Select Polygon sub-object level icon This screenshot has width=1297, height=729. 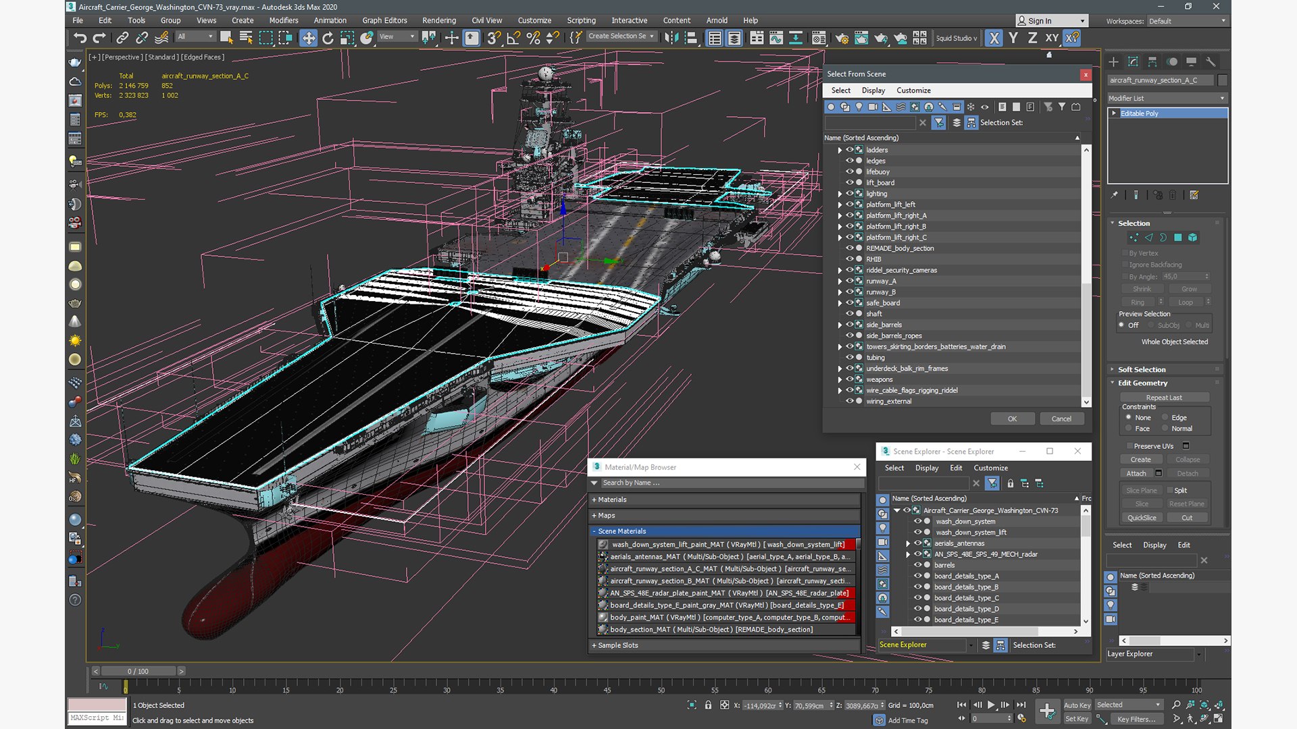coord(1177,238)
